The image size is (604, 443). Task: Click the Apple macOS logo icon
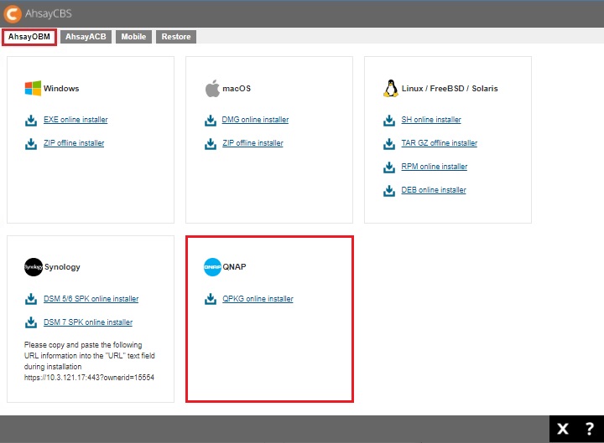(212, 88)
